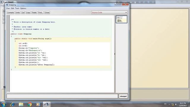Screen dimensions: 190x107
Task: Click the BlueJ taskbar icon
Action: point(47,104)
